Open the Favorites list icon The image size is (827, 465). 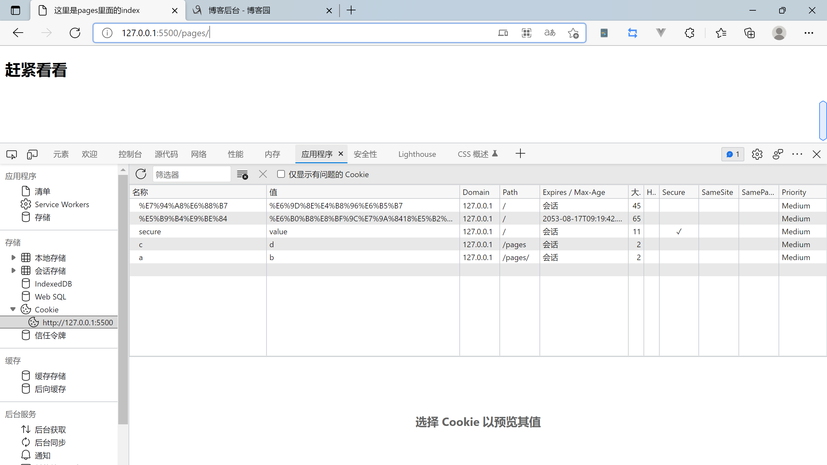(721, 33)
